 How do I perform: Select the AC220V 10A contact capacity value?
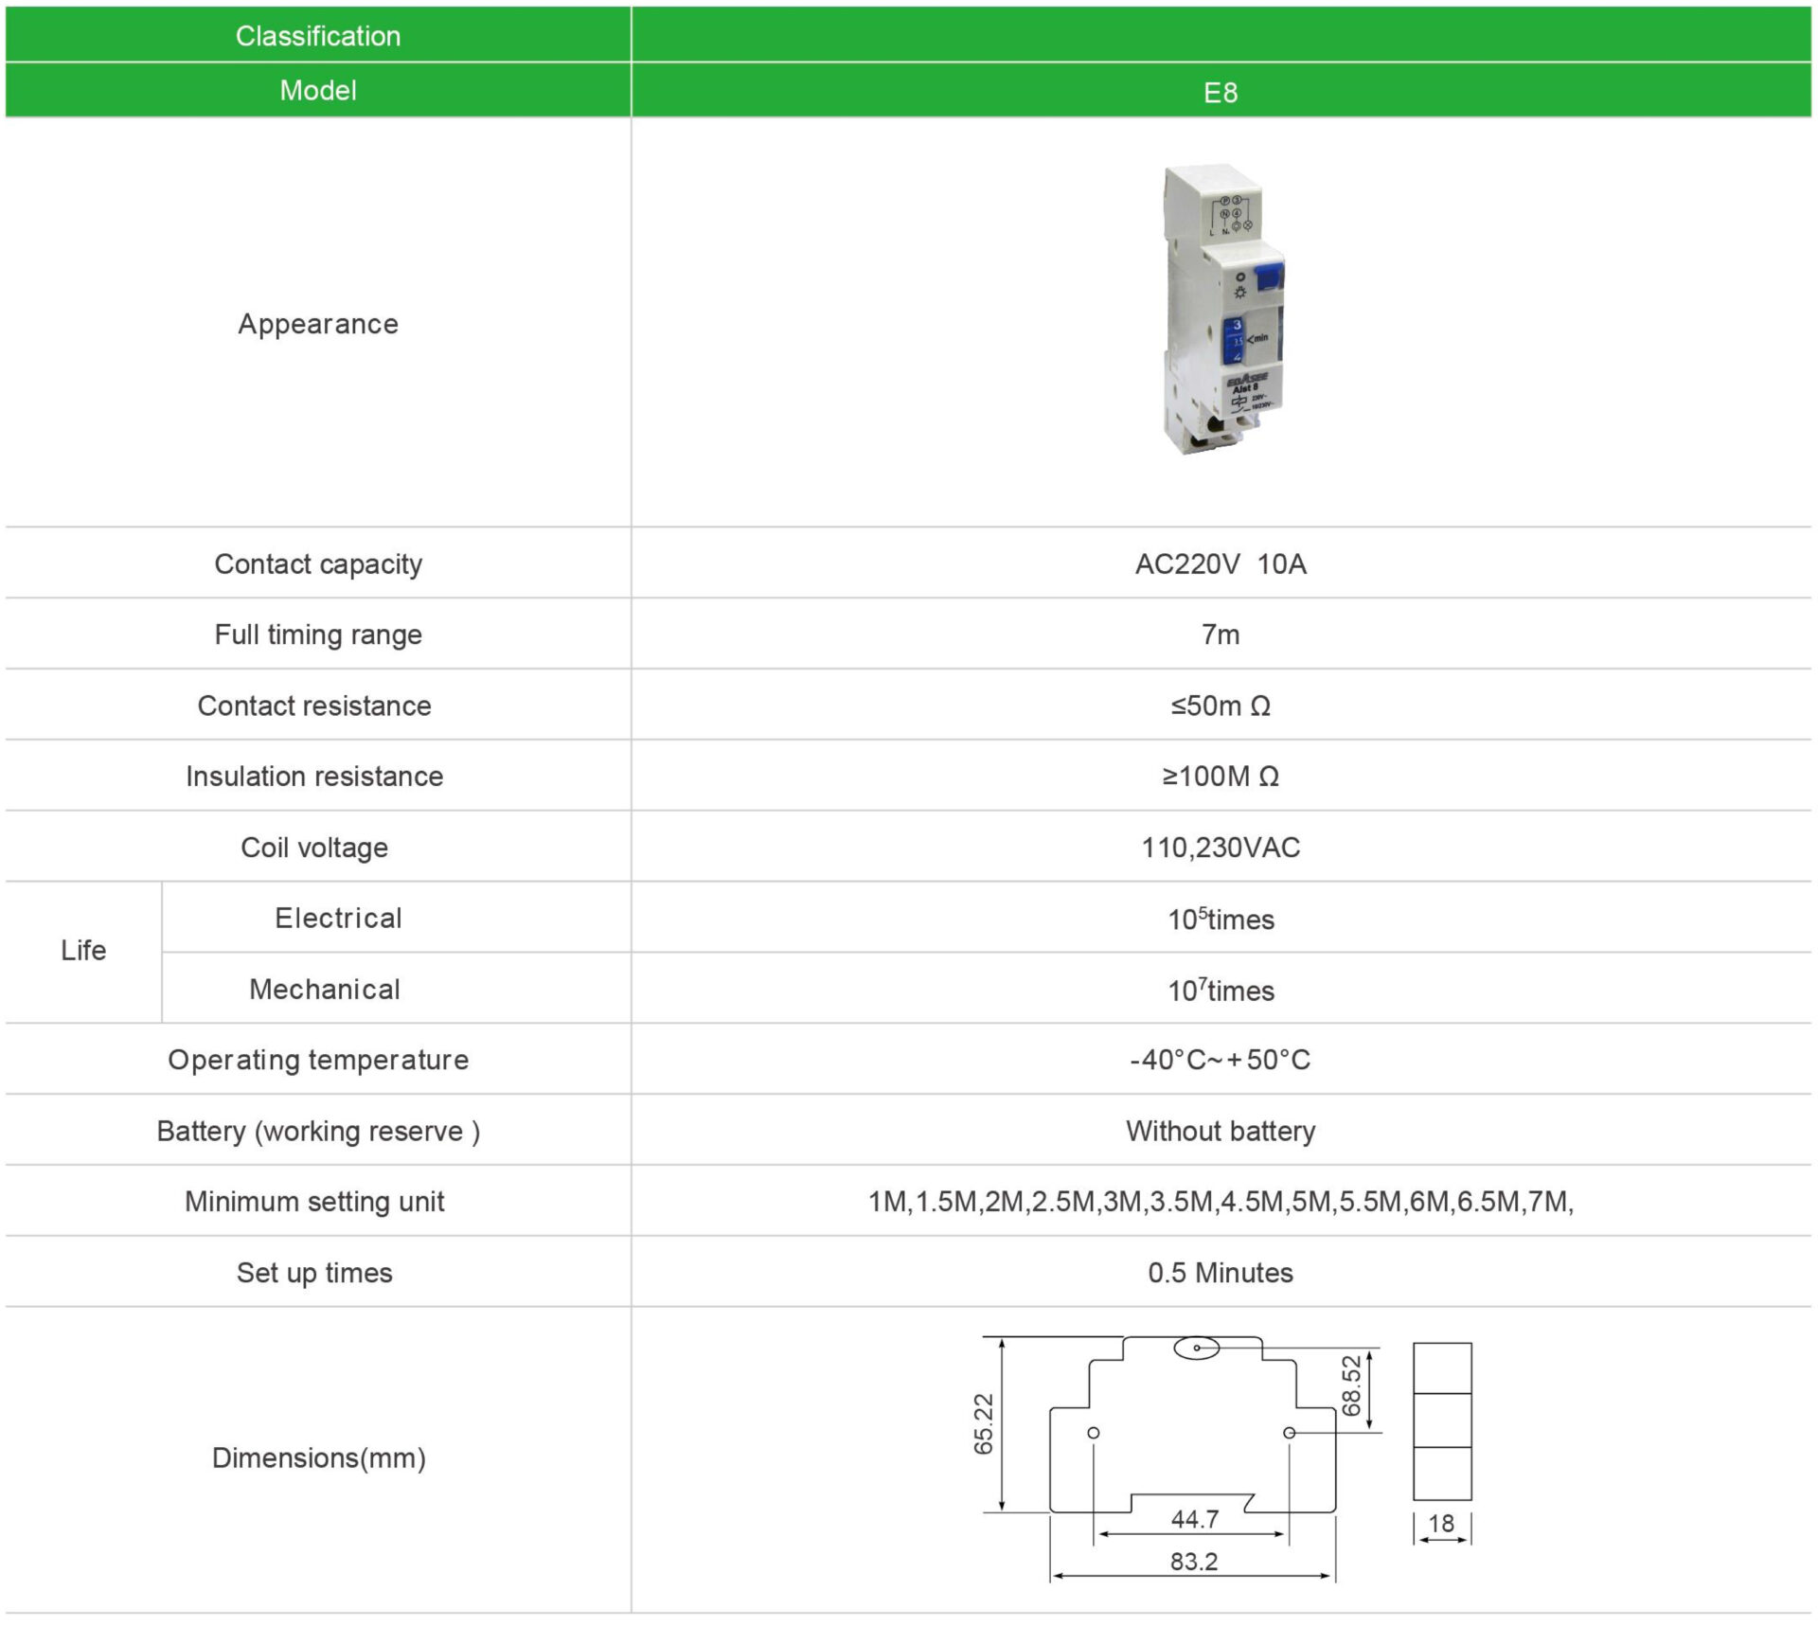1220,564
